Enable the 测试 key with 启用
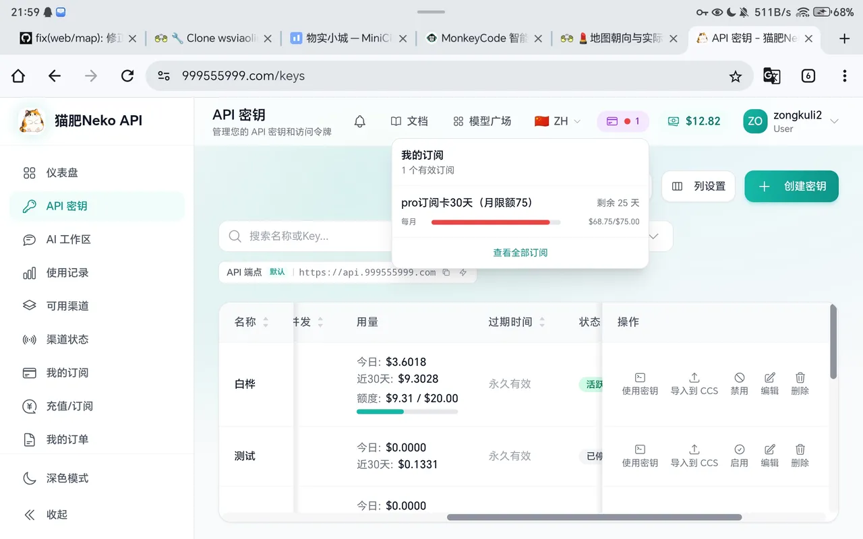This screenshot has width=863, height=539. [740, 456]
